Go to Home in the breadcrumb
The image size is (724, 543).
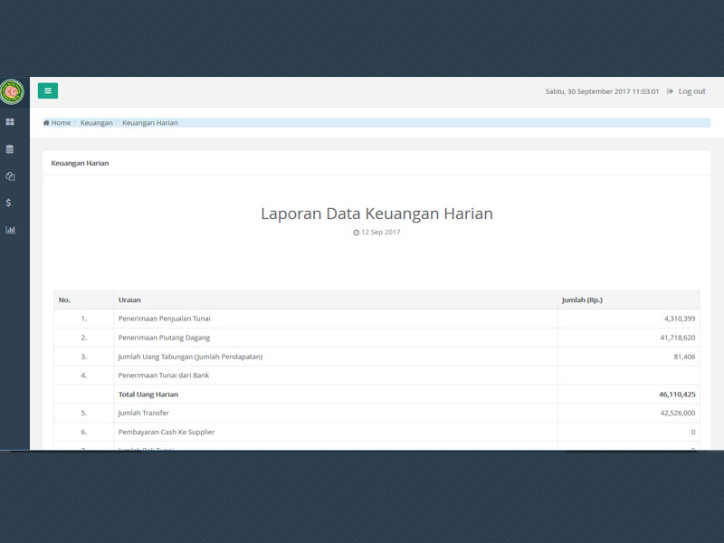coord(61,123)
